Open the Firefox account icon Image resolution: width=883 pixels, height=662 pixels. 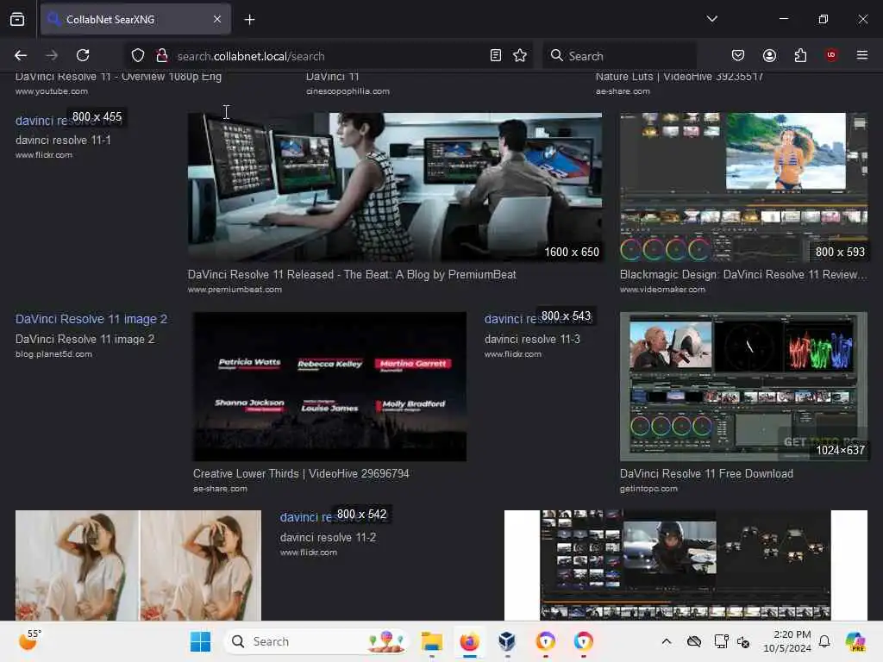(769, 55)
